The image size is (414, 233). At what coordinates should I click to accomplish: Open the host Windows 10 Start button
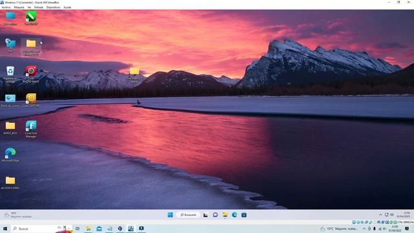click(x=5, y=228)
